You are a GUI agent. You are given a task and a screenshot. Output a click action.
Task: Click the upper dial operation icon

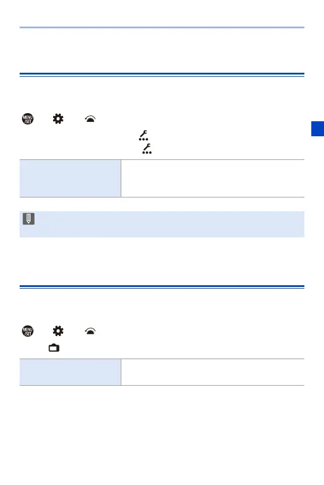(90, 119)
